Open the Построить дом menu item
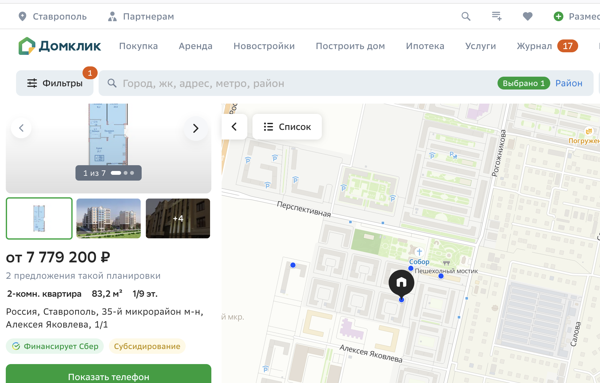This screenshot has width=600, height=383. [350, 46]
